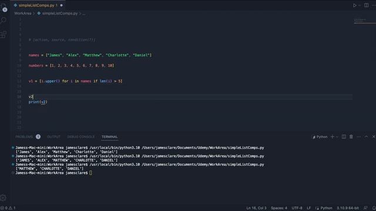Switch to the TERMINAL panel tab
The height and width of the screenshot is (211, 376).
(109, 137)
